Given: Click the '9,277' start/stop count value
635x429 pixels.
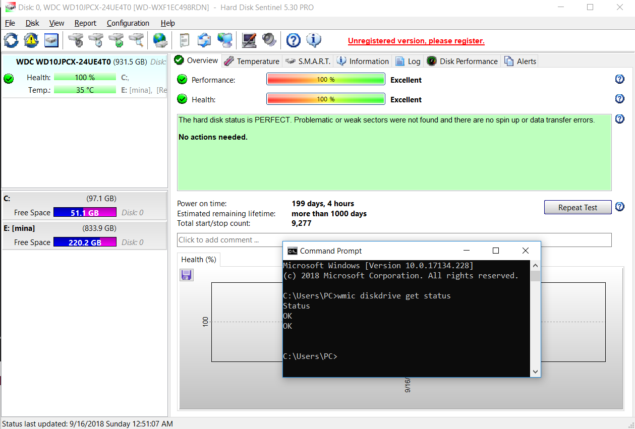Looking at the screenshot, I should (302, 223).
